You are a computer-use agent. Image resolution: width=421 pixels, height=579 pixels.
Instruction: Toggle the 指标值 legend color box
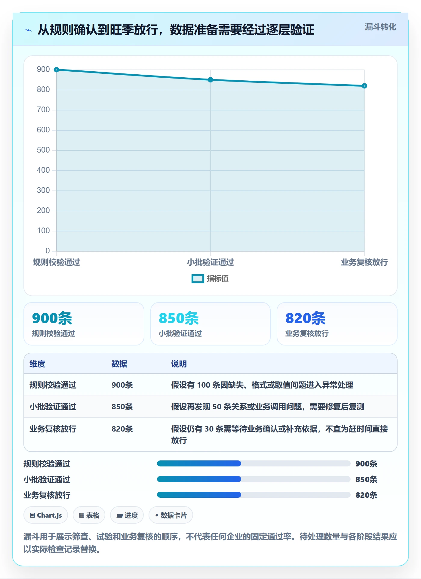coord(198,279)
